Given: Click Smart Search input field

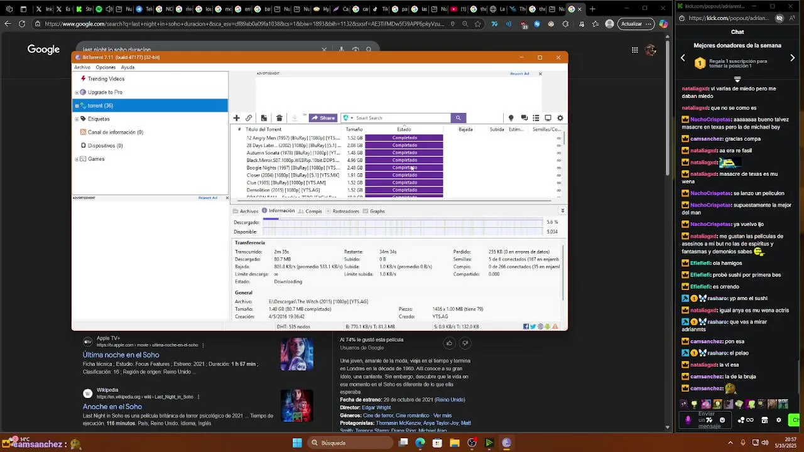Looking at the screenshot, I should pyautogui.click(x=402, y=118).
